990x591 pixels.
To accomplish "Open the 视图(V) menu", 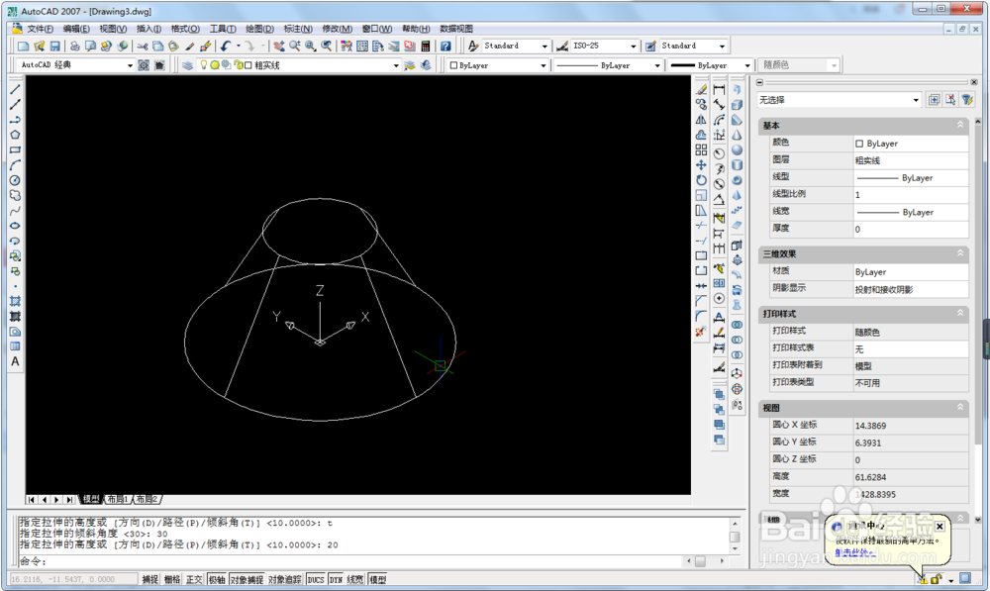I will click(x=113, y=29).
